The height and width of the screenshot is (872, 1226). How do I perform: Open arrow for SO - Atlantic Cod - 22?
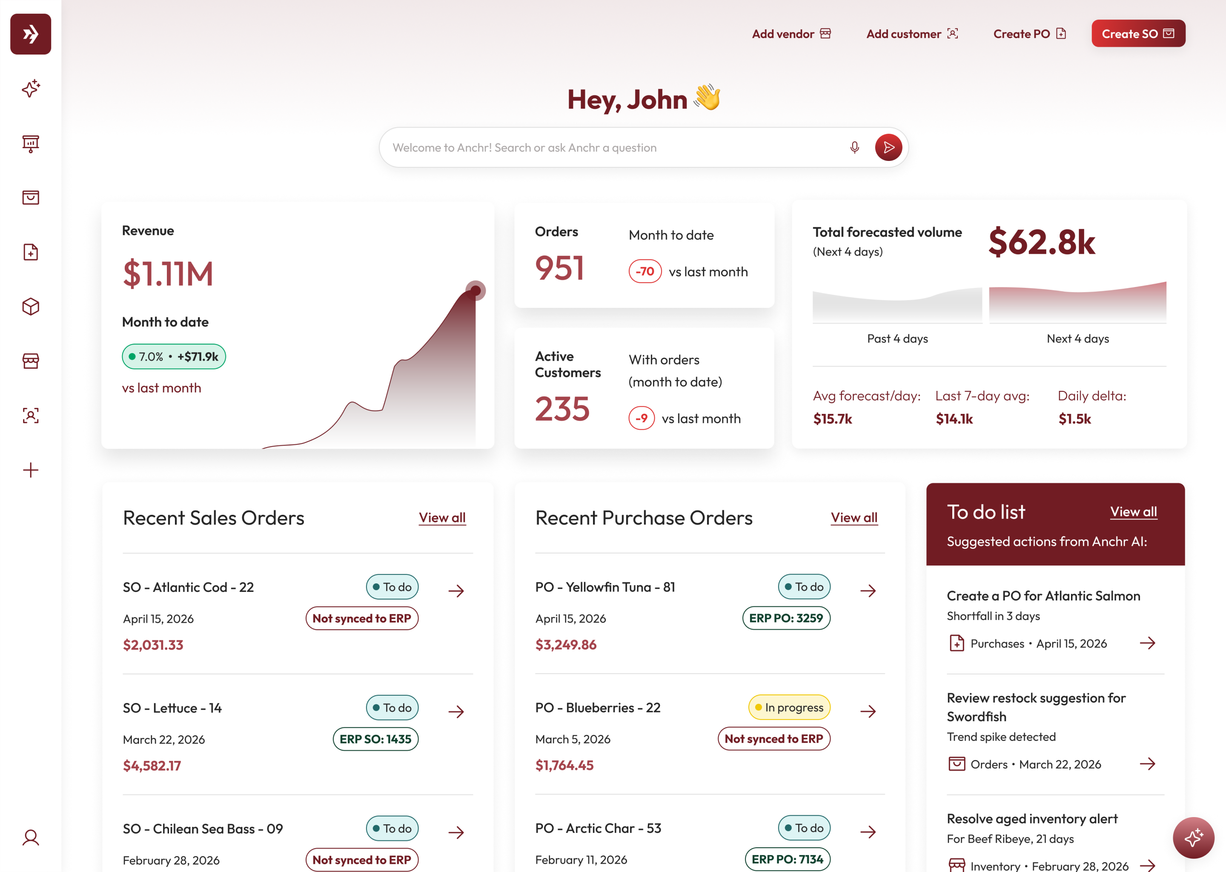[x=456, y=591]
